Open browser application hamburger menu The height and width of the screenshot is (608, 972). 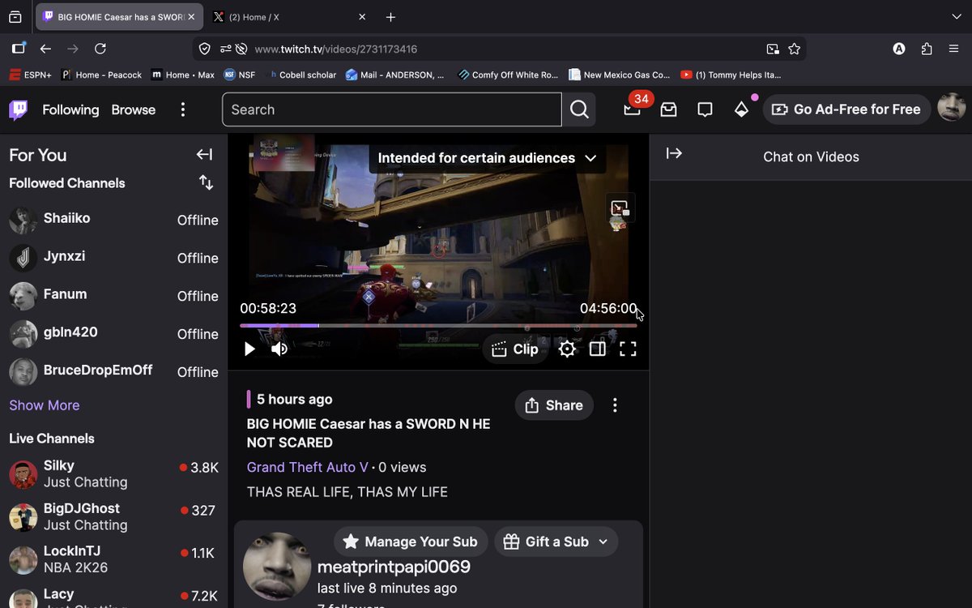(954, 49)
